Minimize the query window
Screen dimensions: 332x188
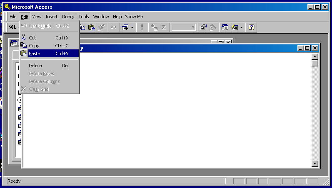tap(300, 48)
